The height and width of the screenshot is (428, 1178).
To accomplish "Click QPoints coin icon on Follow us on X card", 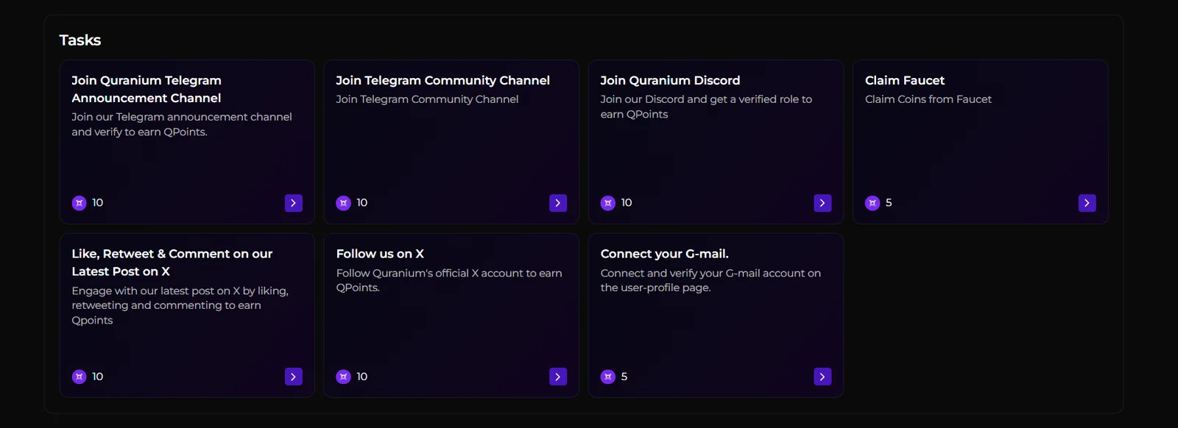I will coord(344,377).
